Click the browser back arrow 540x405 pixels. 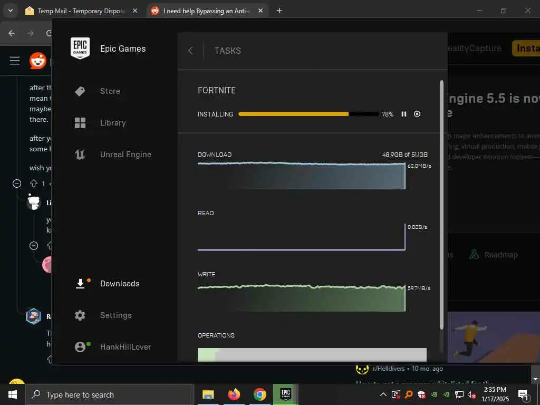click(12, 33)
